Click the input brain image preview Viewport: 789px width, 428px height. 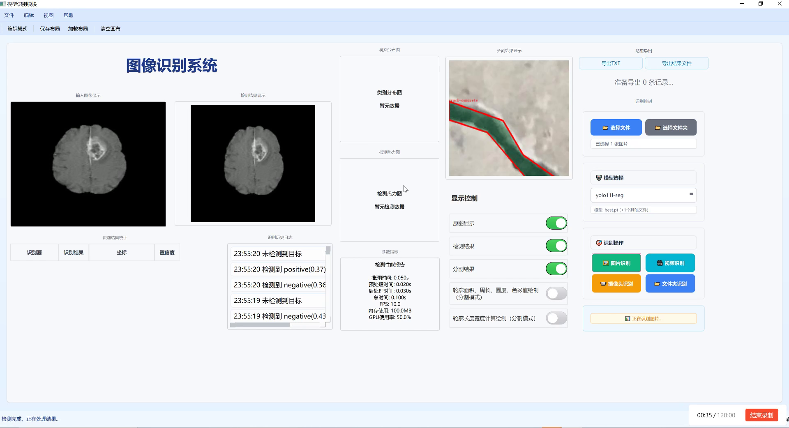click(88, 164)
